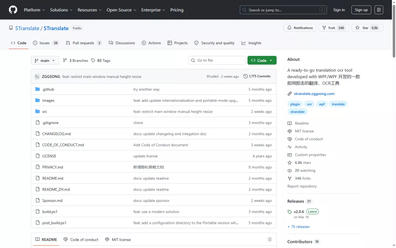The height and width of the screenshot is (248, 396).
Task: Click Report repository link
Action: point(302,186)
